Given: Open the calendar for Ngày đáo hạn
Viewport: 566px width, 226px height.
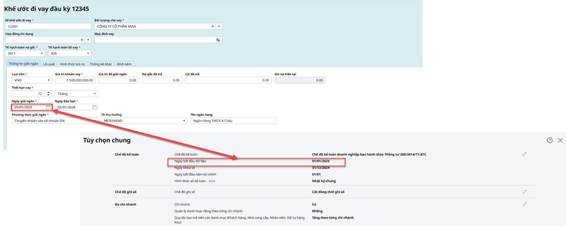Looking at the screenshot, I should point(94,107).
